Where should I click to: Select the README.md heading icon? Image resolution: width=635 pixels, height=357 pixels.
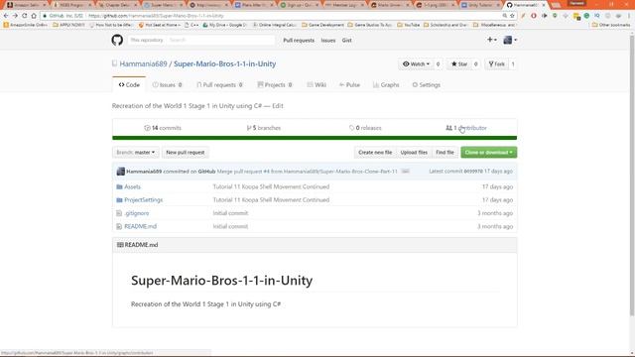[120, 245]
